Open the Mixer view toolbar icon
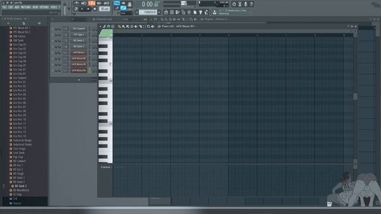Screen dimensions: 381x214 point(189,12)
